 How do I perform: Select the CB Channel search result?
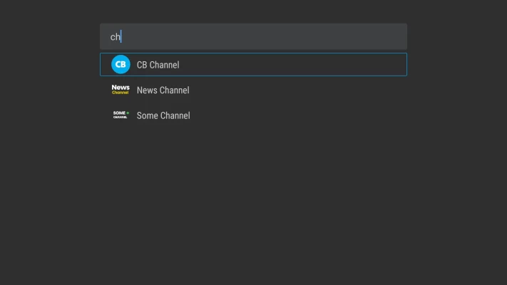tap(253, 65)
